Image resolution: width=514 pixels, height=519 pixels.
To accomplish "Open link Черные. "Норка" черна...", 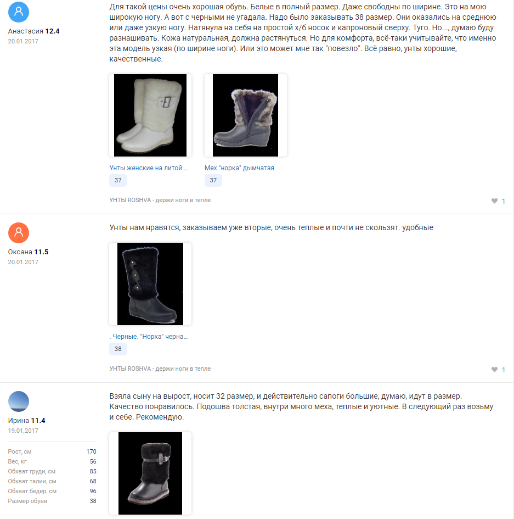I will 149,336.
